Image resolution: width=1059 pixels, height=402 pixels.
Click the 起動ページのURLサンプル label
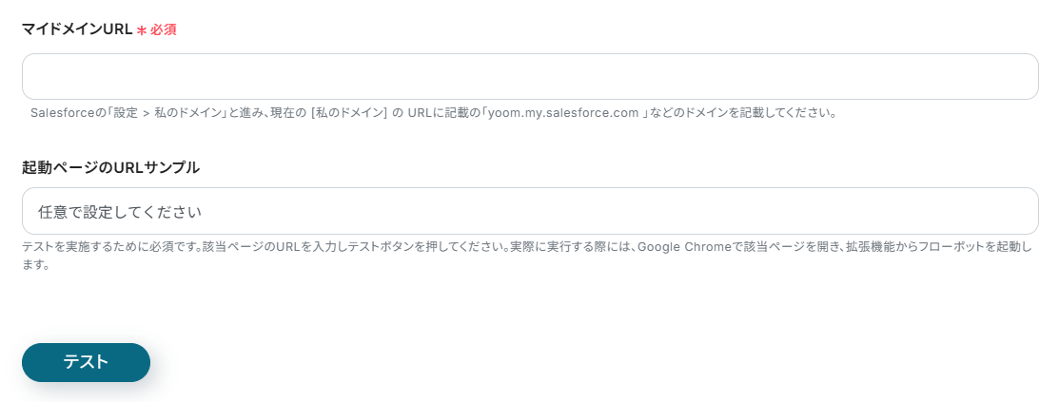pos(110,167)
